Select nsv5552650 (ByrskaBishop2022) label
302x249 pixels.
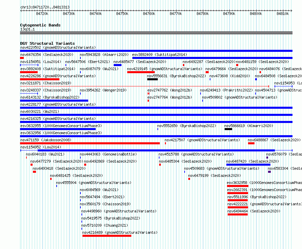[x=187, y=126]
